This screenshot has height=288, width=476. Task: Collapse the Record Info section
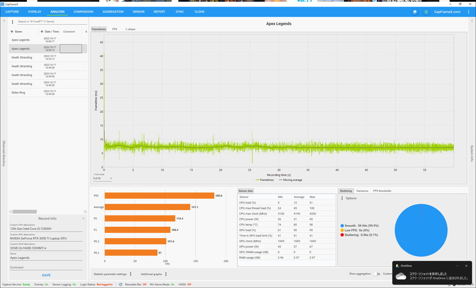(x=83, y=219)
